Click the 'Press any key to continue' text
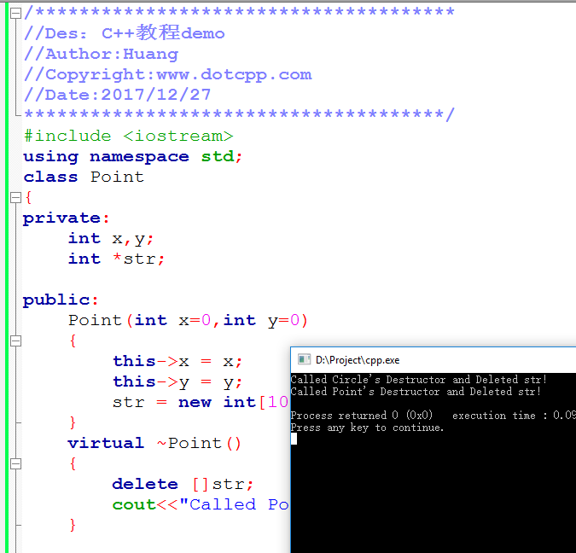The width and height of the screenshot is (576, 553). coord(367,428)
